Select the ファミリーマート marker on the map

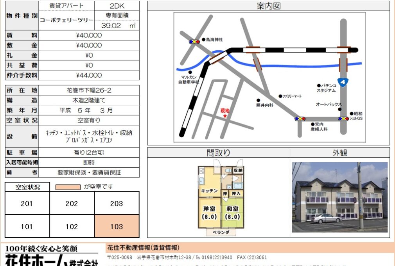(x=280, y=96)
